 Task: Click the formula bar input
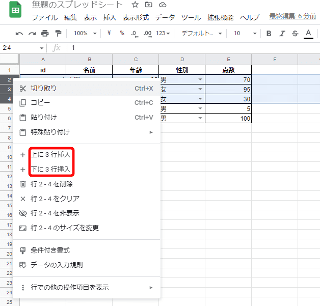(x=195, y=48)
